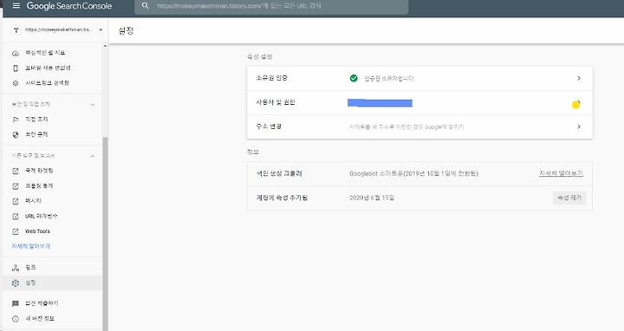The height and width of the screenshot is (331, 624).
Task: Click the 설정 page heading
Action: coord(126,30)
